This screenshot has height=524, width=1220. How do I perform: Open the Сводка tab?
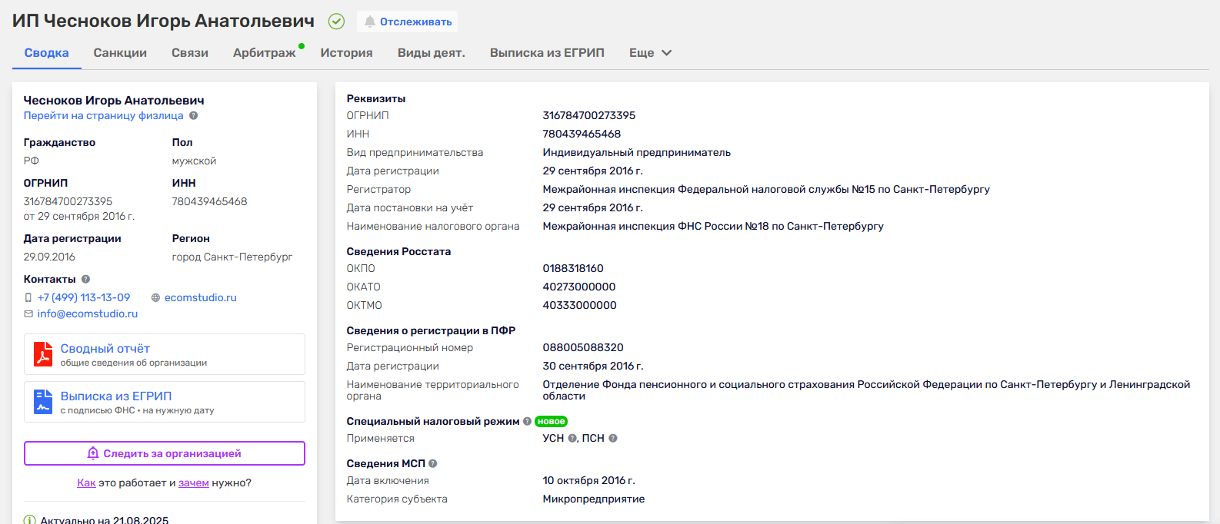click(x=47, y=53)
